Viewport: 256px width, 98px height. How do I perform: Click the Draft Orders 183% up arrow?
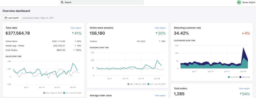click(x=74, y=50)
